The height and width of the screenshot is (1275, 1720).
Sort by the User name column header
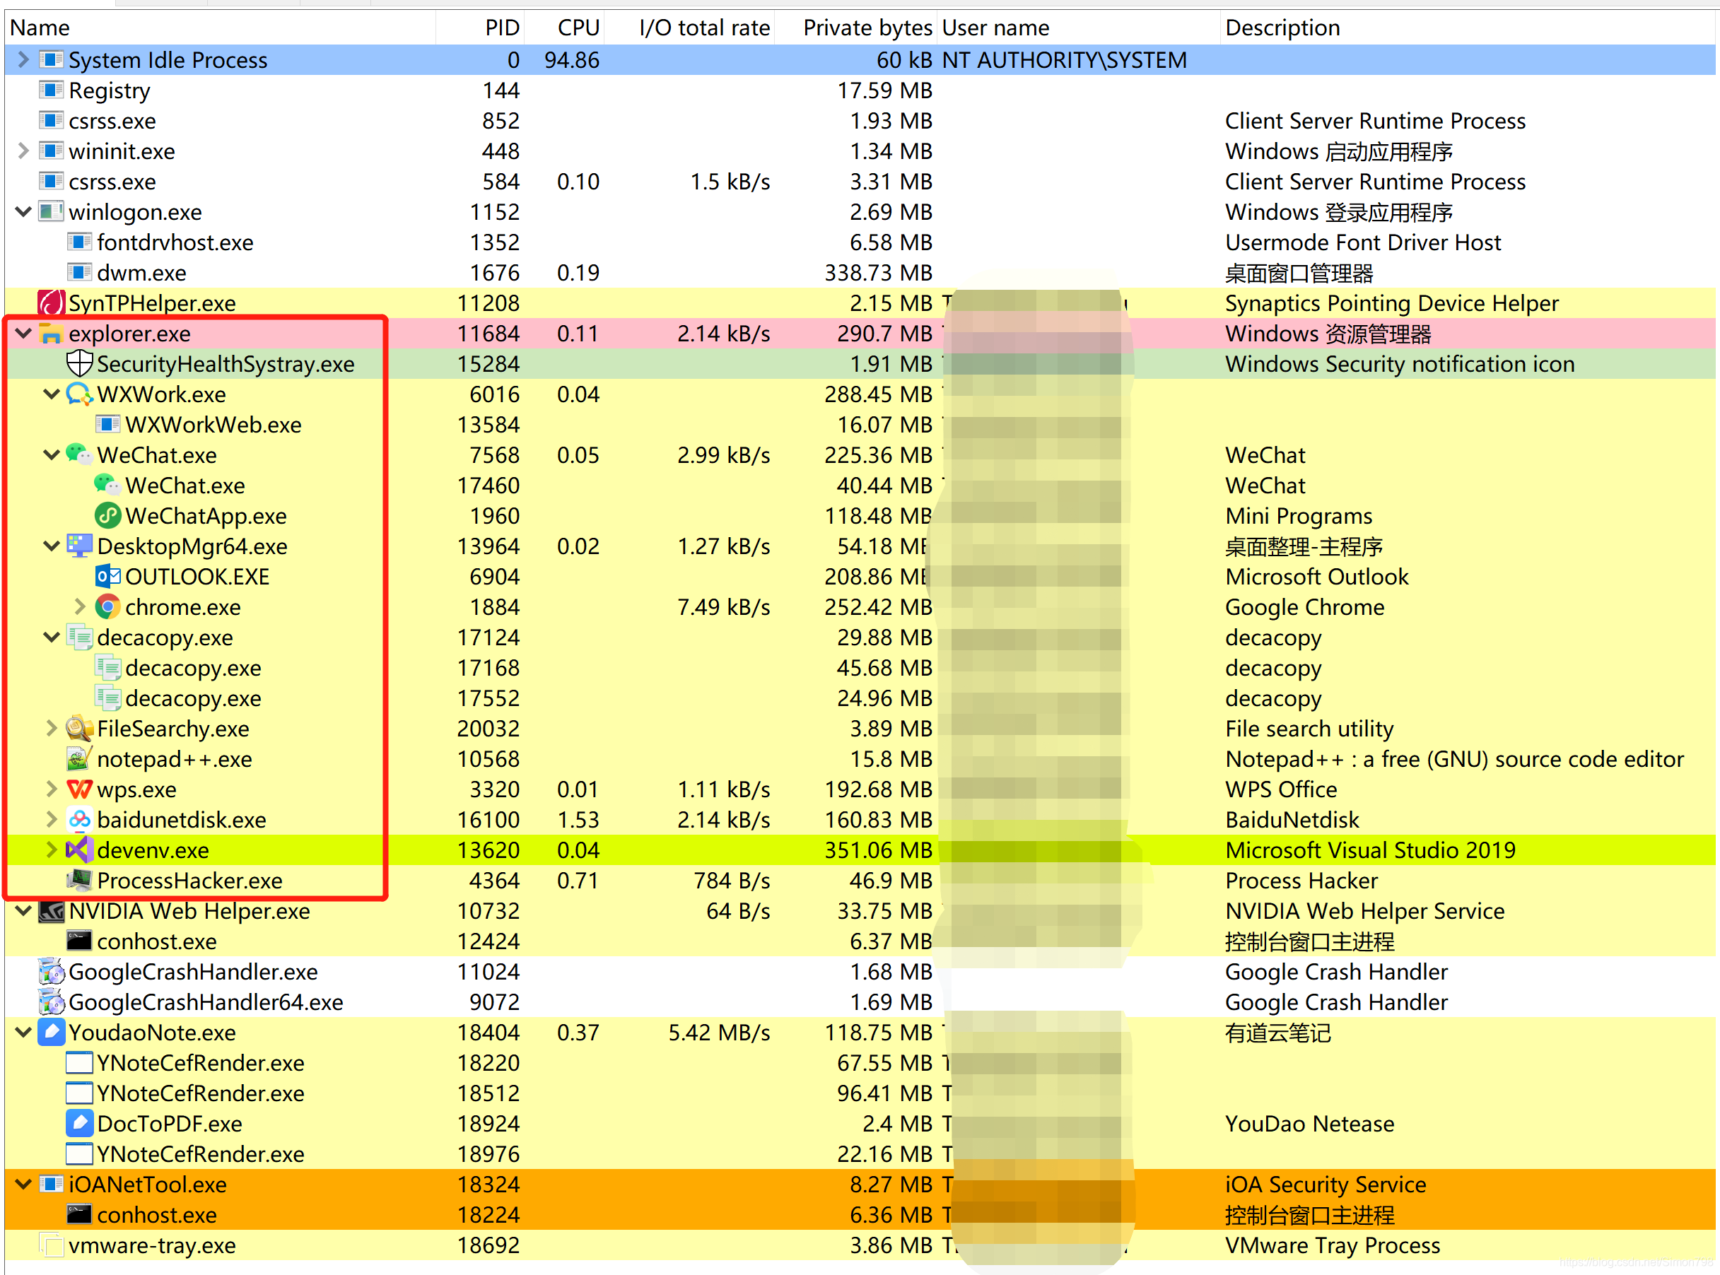click(1079, 28)
